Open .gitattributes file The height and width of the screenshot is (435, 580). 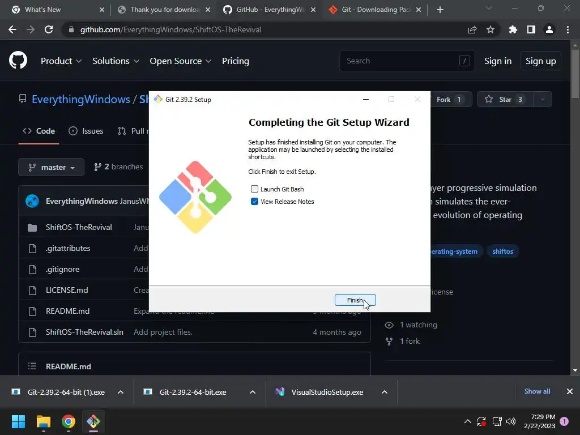tap(68, 248)
